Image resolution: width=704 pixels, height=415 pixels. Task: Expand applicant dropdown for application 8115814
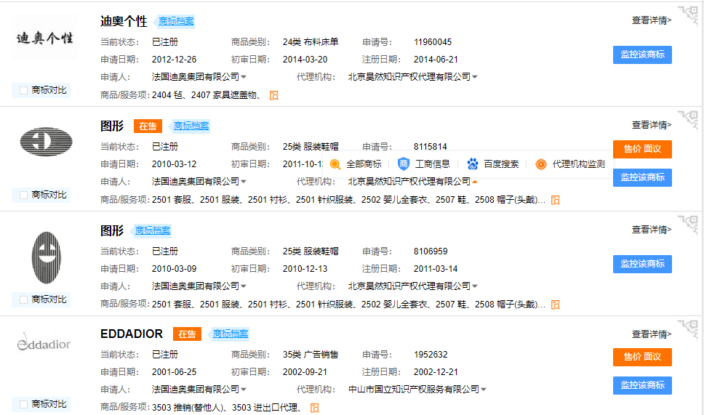point(244,182)
